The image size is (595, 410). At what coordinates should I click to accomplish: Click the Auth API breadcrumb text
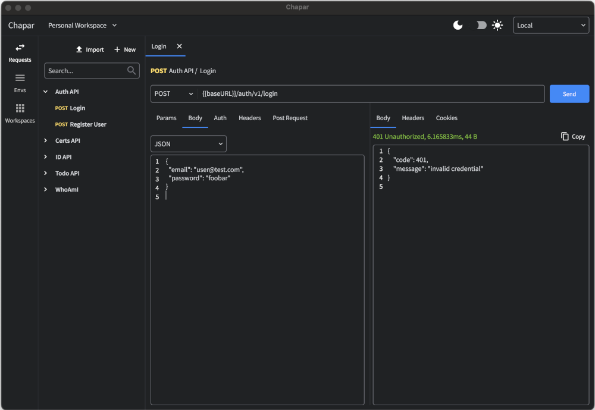[x=181, y=71]
